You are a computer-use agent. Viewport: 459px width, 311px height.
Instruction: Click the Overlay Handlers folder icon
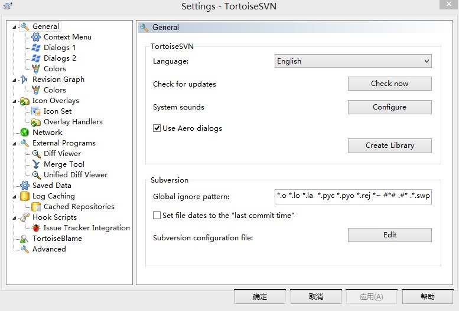coord(36,122)
